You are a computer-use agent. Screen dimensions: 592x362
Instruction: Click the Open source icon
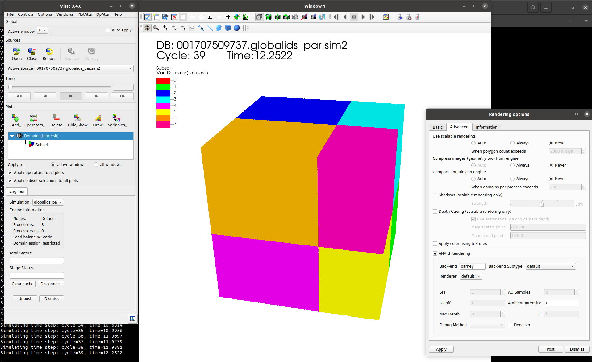coord(16,51)
